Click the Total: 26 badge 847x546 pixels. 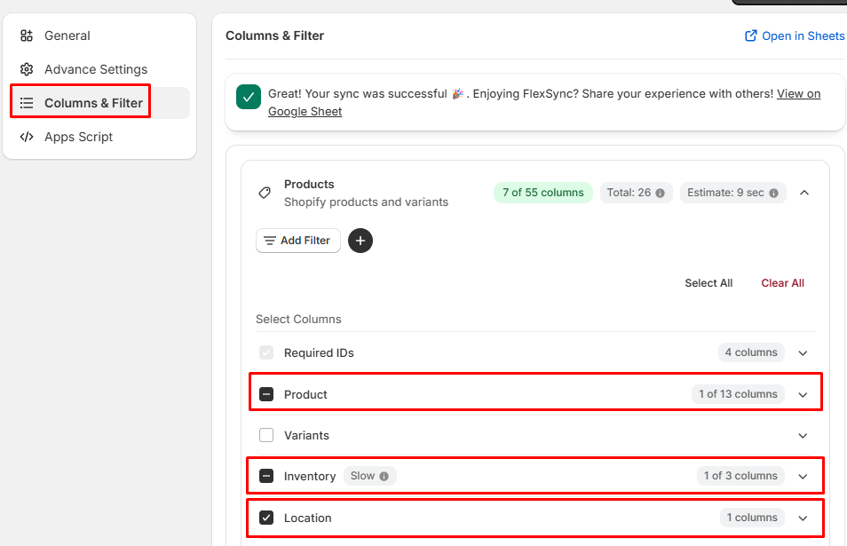point(637,193)
